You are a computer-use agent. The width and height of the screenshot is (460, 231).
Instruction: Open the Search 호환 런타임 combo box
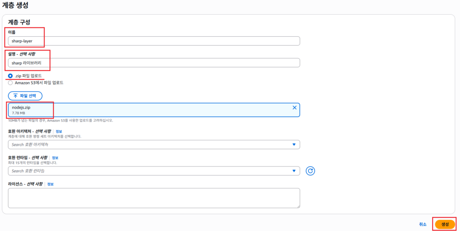coord(148,171)
